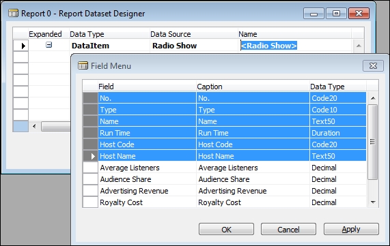Click the Name column header in Report Designer
Image resolution: width=390 pixels, height=246 pixels.
tap(294, 34)
